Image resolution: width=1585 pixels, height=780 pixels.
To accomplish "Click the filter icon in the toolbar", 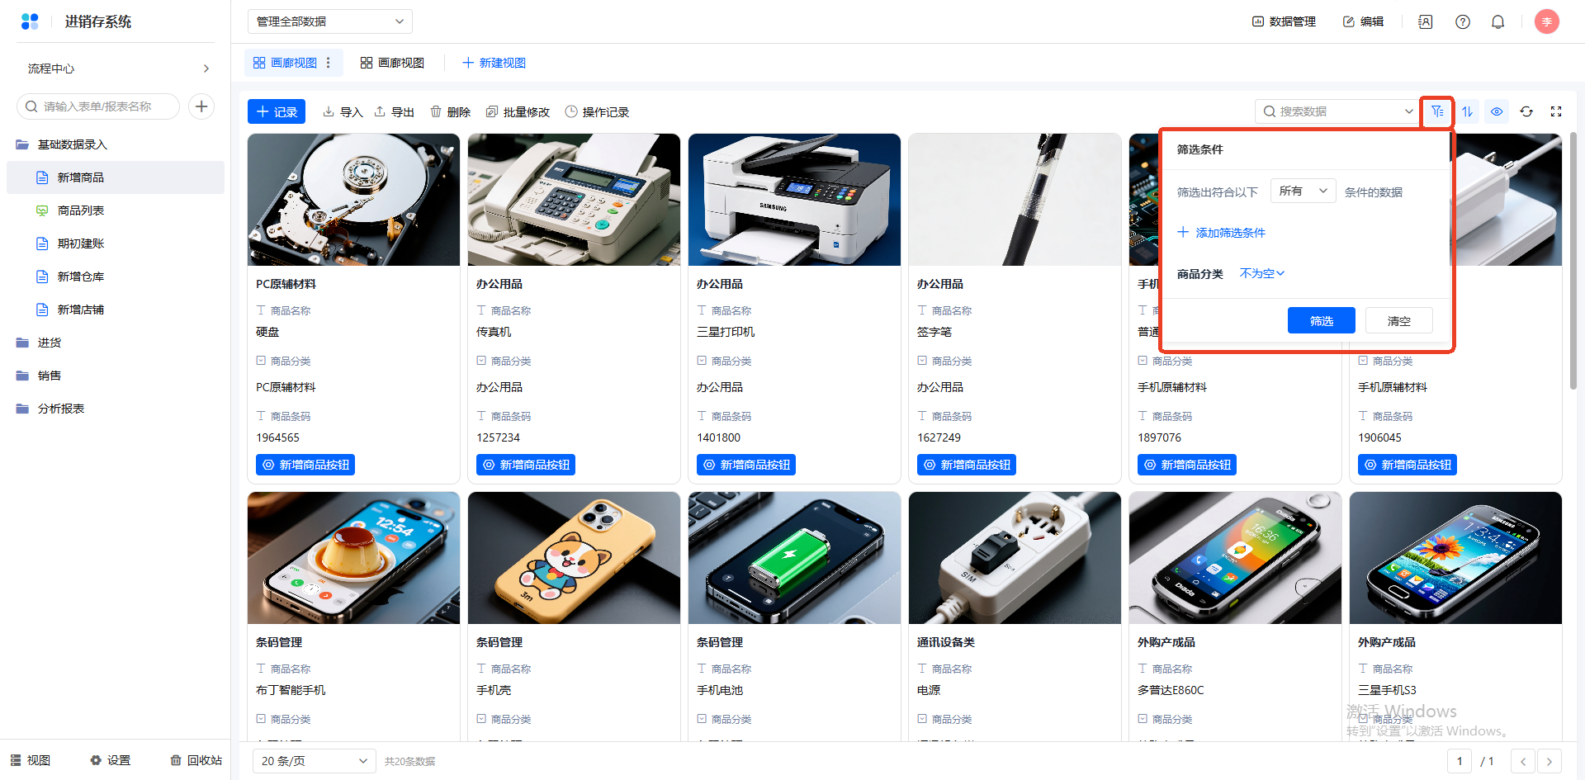I will coord(1437,111).
